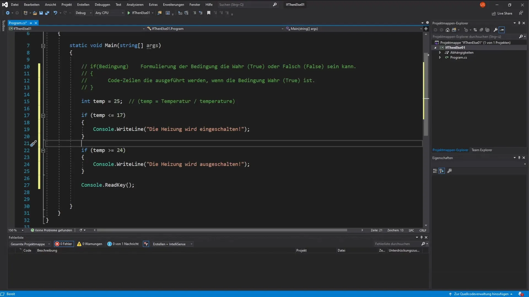Click the Collapse All icon in Projektmappen-Explorer
Viewport: 529px width, 297px height.
point(481,30)
